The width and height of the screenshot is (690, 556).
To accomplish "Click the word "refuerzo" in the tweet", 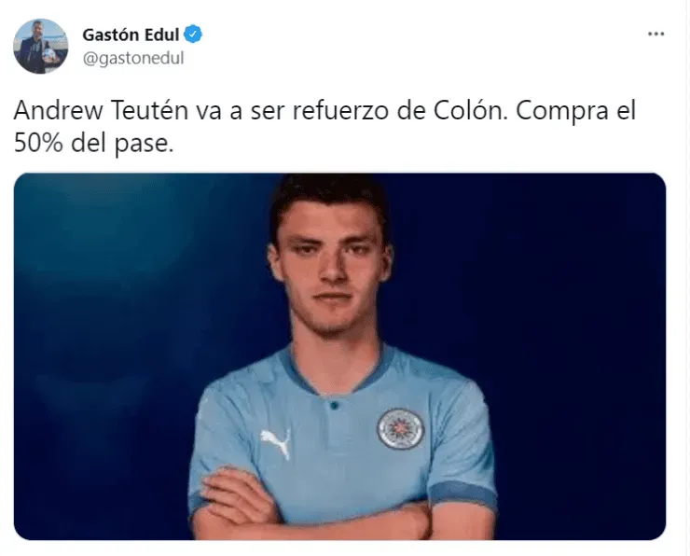I will [341, 111].
